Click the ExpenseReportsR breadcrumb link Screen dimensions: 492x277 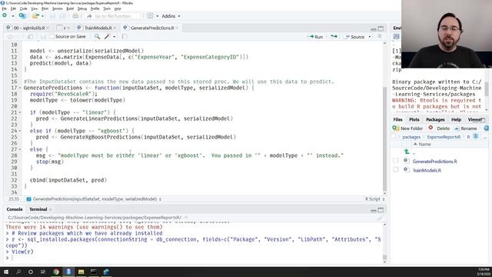pos(444,137)
